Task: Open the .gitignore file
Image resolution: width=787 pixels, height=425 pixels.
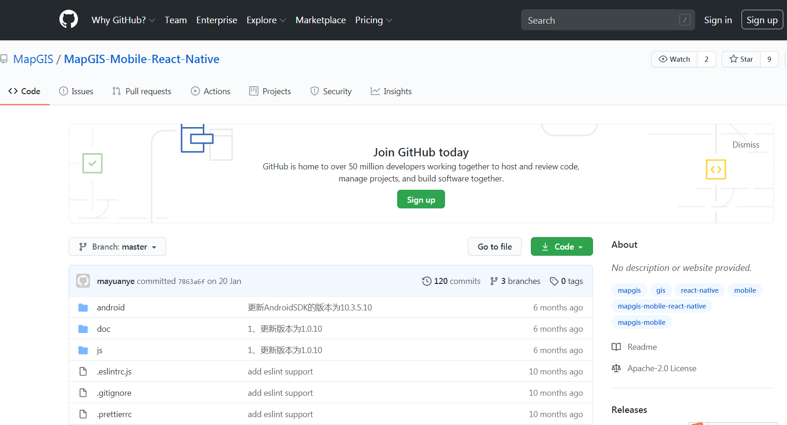Action: pyautogui.click(x=114, y=393)
